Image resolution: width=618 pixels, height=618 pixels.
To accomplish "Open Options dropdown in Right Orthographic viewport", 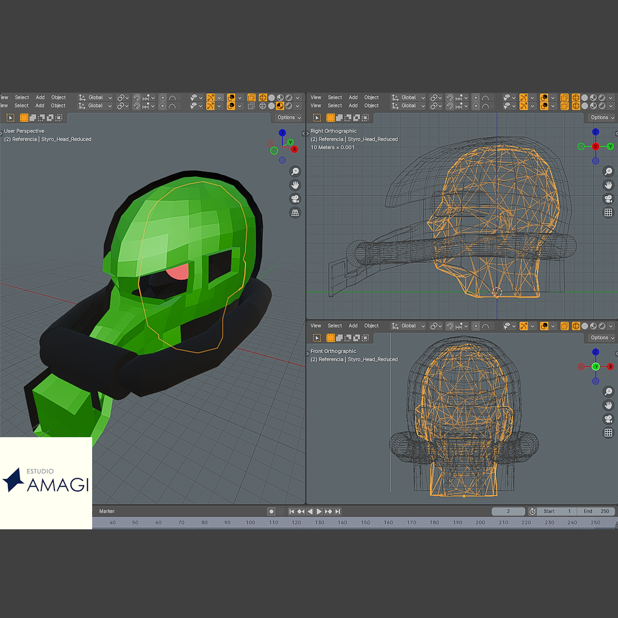I will point(601,118).
